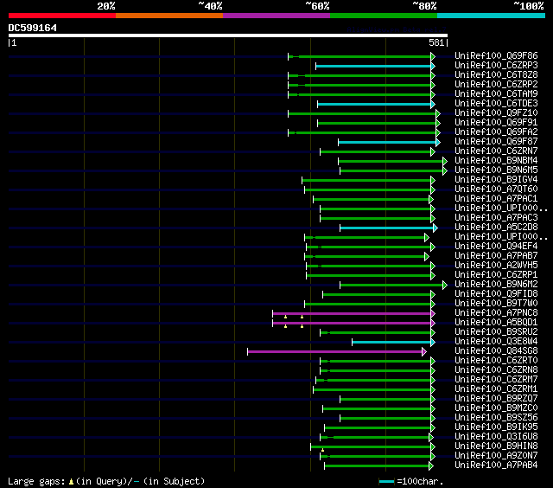The width and height of the screenshot is (553, 488).
Task: Select the UniRef100_Q84SG8 label
Action: [496, 351]
